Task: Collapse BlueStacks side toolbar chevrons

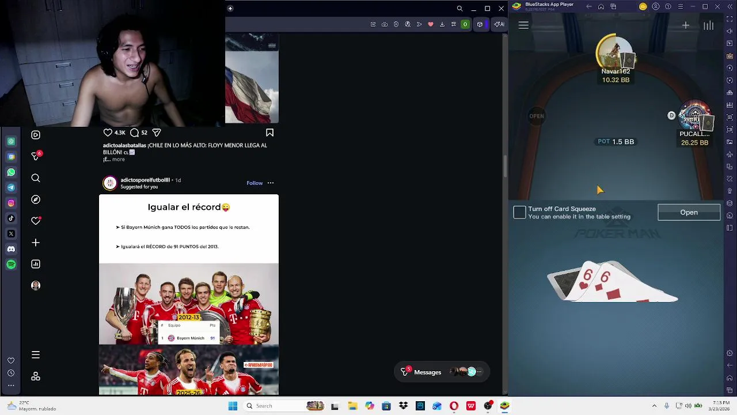Action: coord(730,6)
